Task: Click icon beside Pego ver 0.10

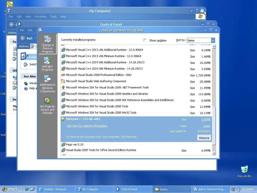Action: click(63, 144)
